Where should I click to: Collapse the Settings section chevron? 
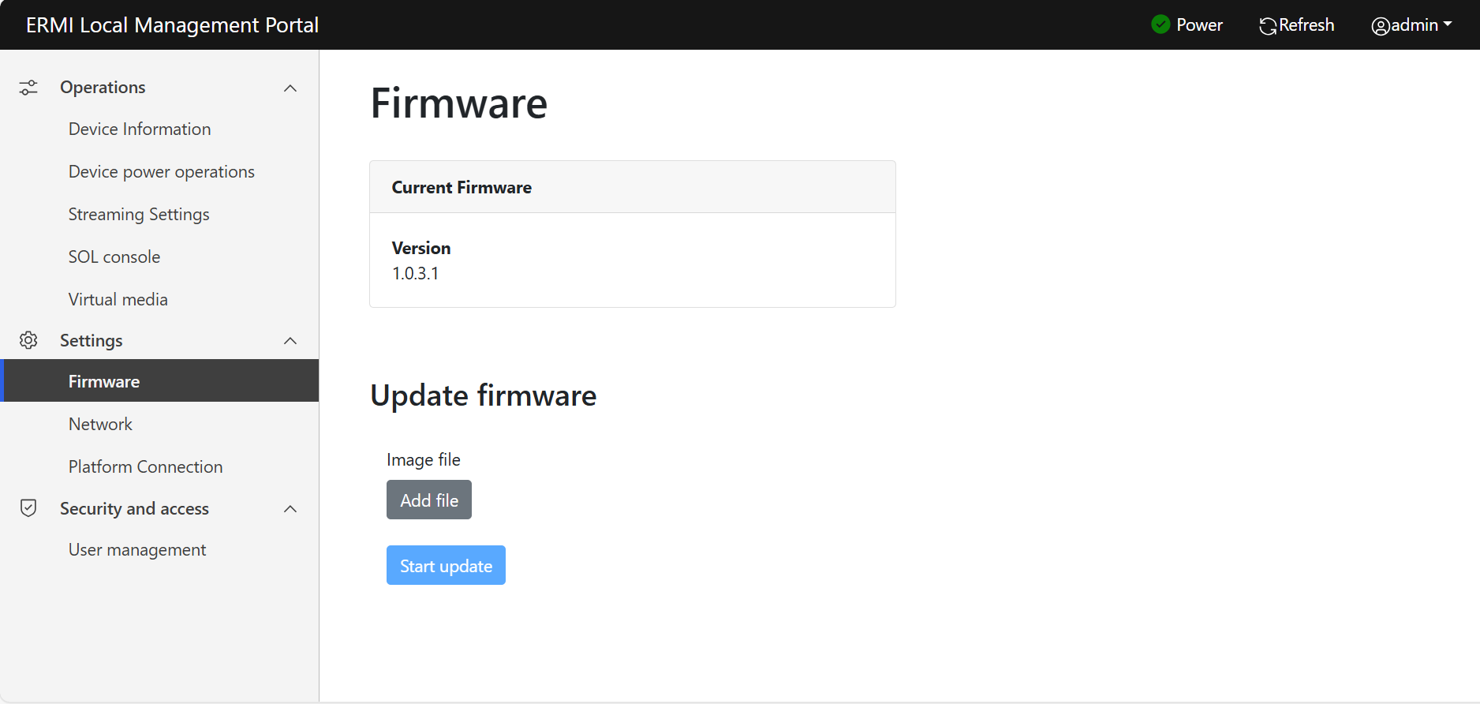pyautogui.click(x=290, y=340)
